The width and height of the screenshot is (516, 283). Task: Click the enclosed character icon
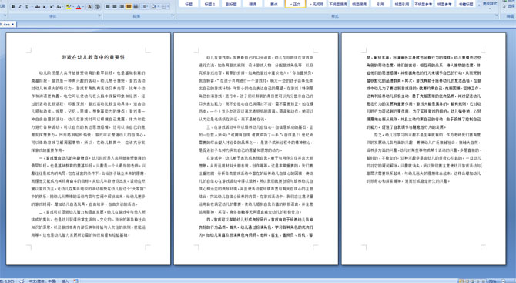coord(97,7)
